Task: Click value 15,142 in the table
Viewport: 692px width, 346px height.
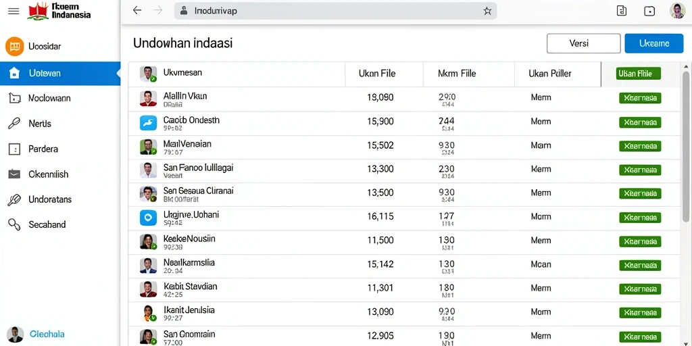Action: coord(380,264)
